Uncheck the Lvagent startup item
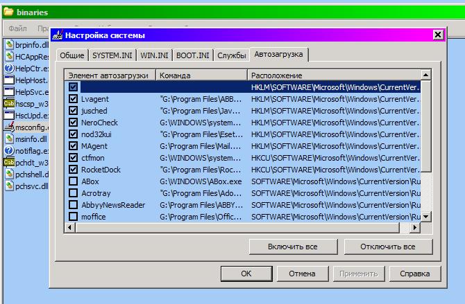This screenshot has height=304, width=465. point(74,98)
